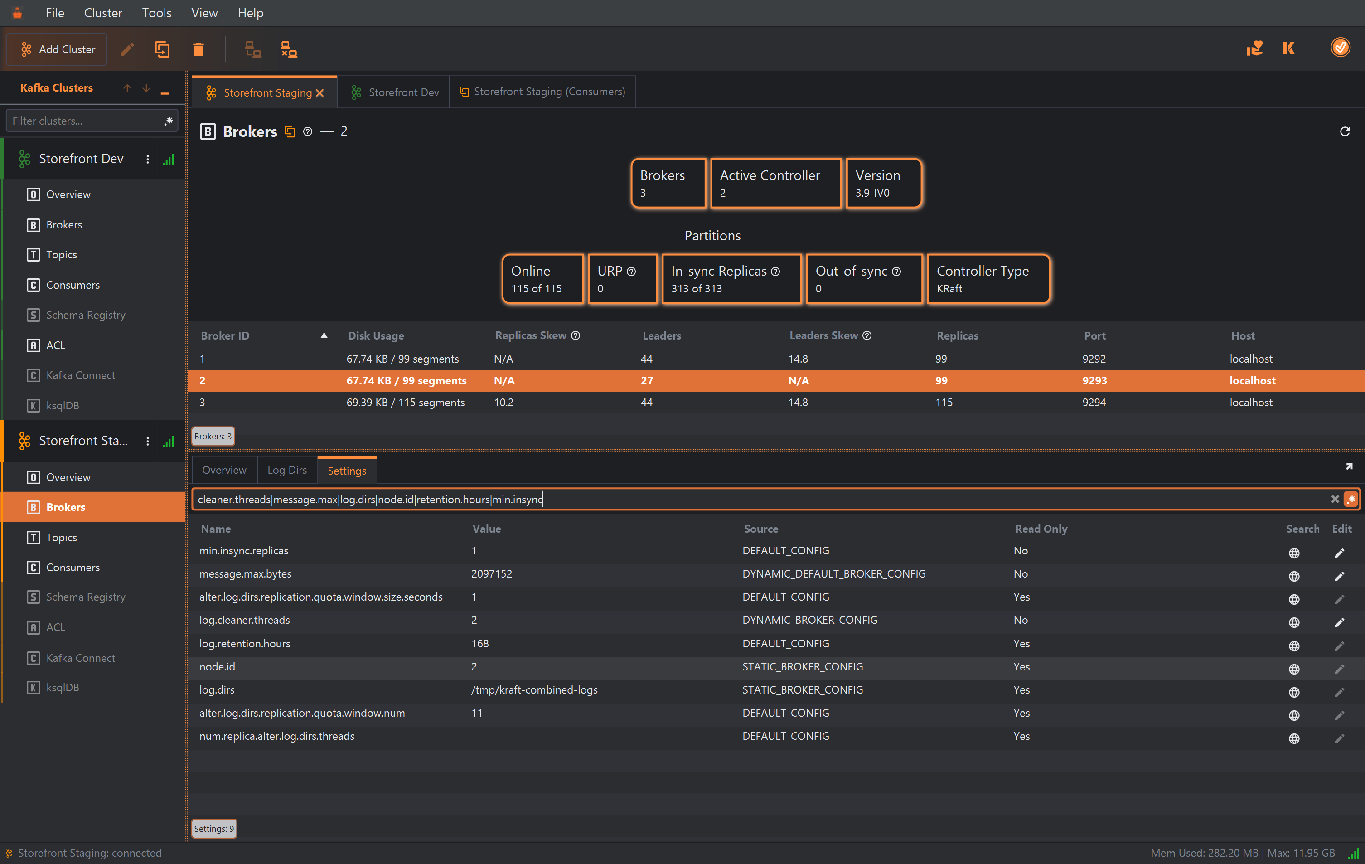Edit the selected cluster with the pencil icon
Viewport: 1365px width, 864px height.
127,49
